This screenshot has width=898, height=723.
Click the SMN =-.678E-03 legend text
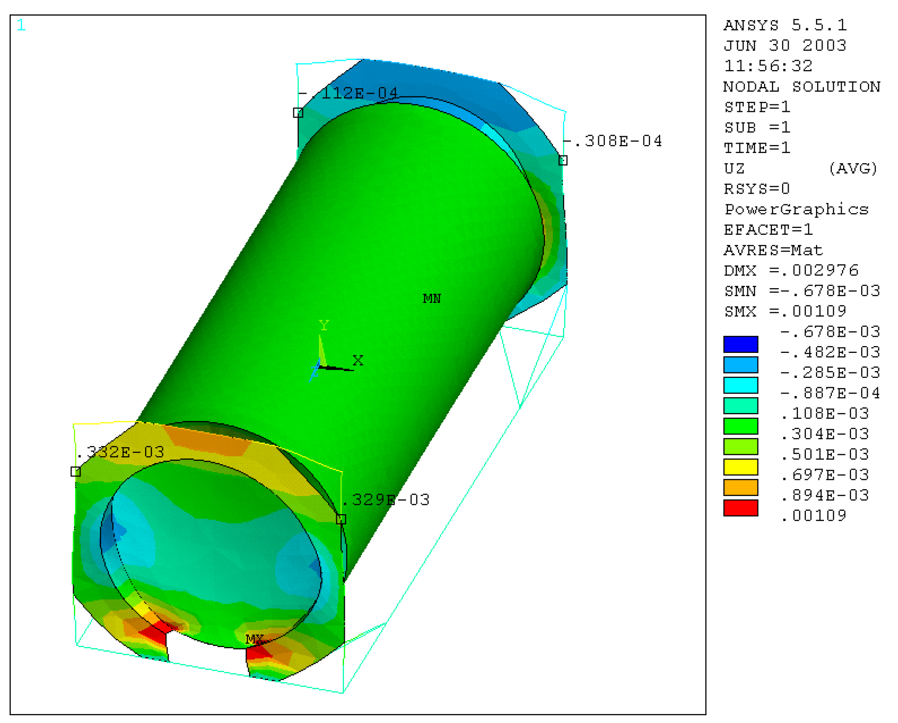[801, 291]
